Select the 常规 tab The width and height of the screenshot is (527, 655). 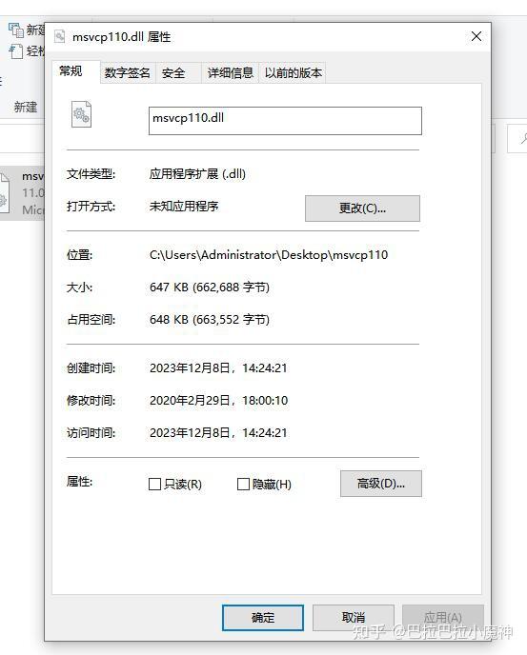75,71
